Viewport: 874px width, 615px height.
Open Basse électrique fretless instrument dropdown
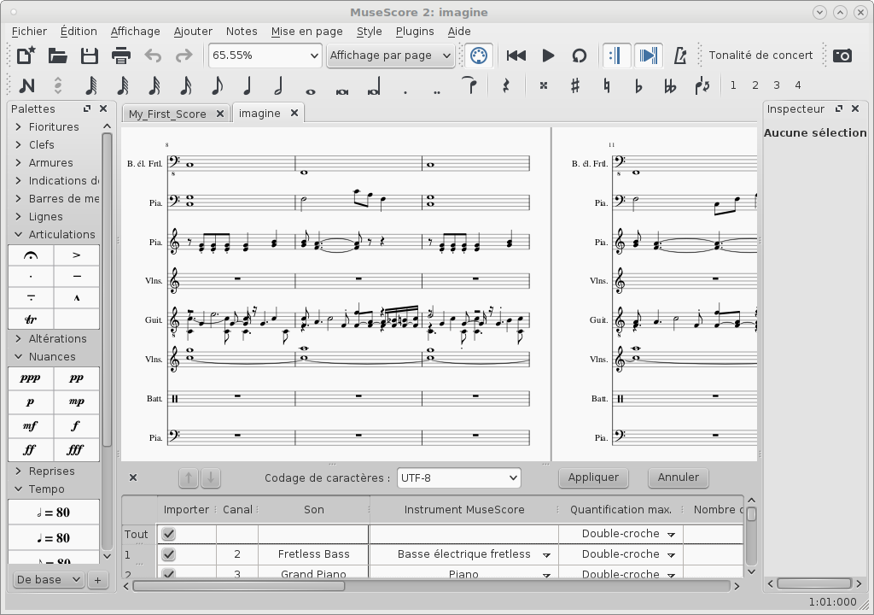click(546, 554)
